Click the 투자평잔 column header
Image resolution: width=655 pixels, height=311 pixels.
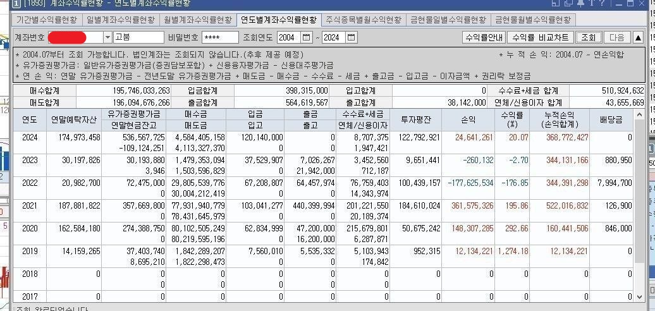(x=415, y=120)
